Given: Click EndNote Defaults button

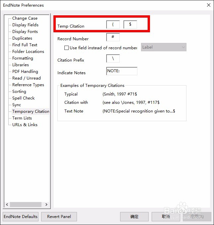Looking at the screenshot, I should [21, 217].
